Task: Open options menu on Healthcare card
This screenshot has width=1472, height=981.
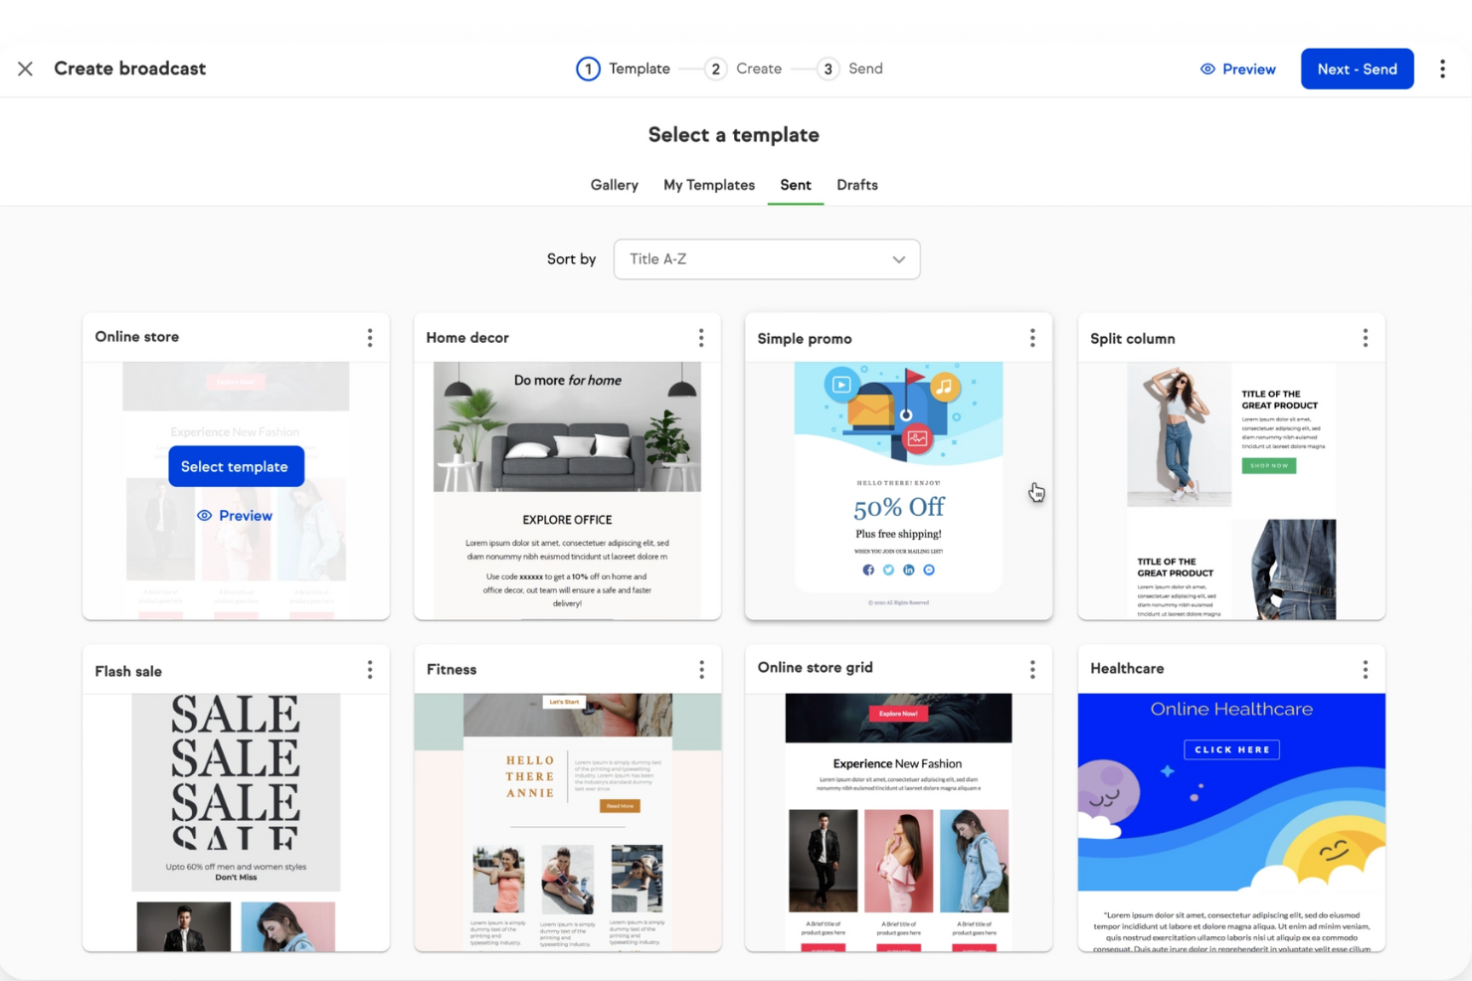Action: [1365, 669]
